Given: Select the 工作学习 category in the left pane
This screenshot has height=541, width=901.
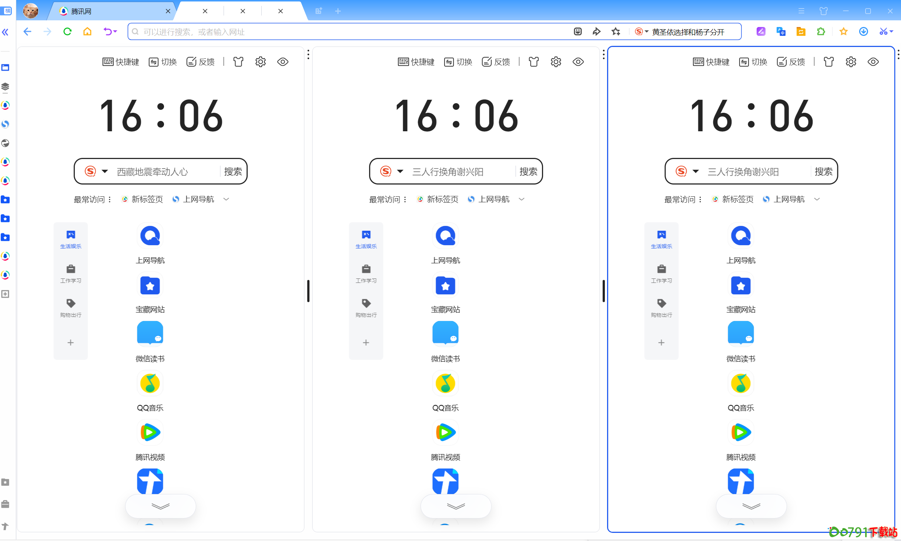Looking at the screenshot, I should (x=71, y=273).
